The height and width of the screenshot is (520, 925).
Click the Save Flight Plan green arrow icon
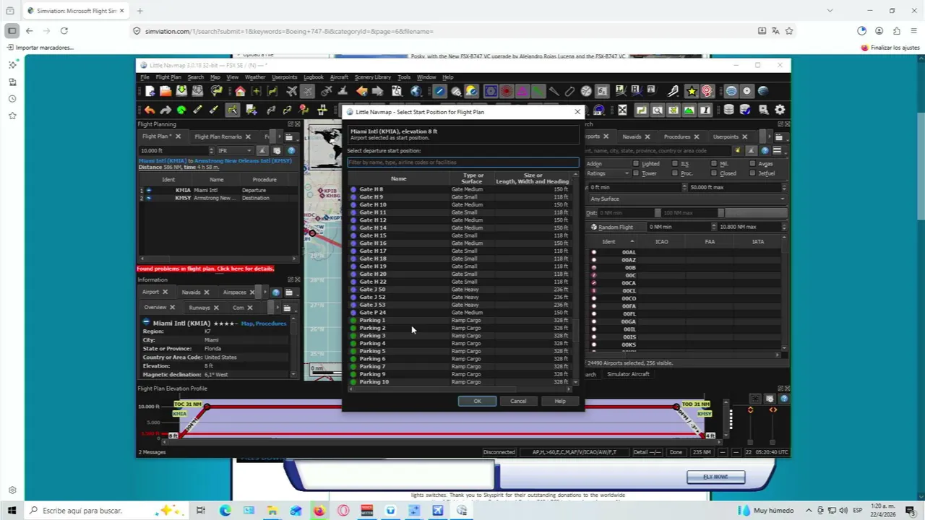181,91
